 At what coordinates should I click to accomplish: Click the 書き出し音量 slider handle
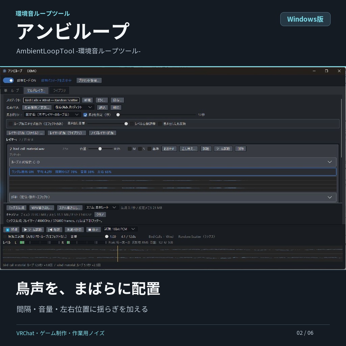[126, 124]
